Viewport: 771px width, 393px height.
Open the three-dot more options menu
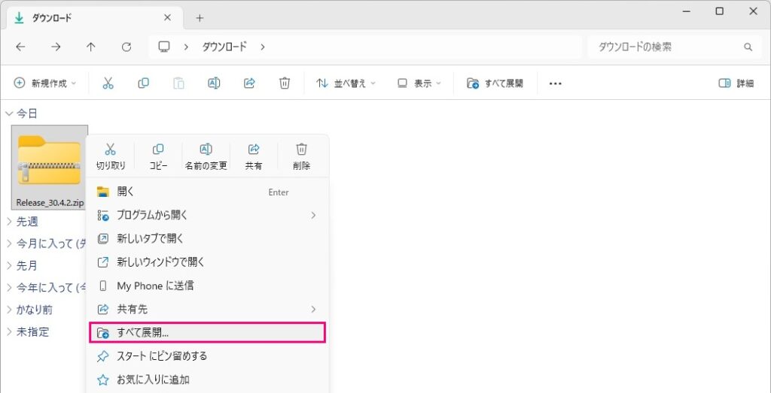556,83
